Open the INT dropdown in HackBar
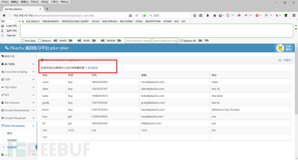 pyautogui.click(x=9, y=21)
